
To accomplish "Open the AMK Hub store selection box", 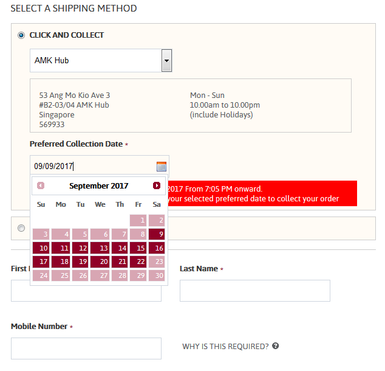I will coord(101,60).
